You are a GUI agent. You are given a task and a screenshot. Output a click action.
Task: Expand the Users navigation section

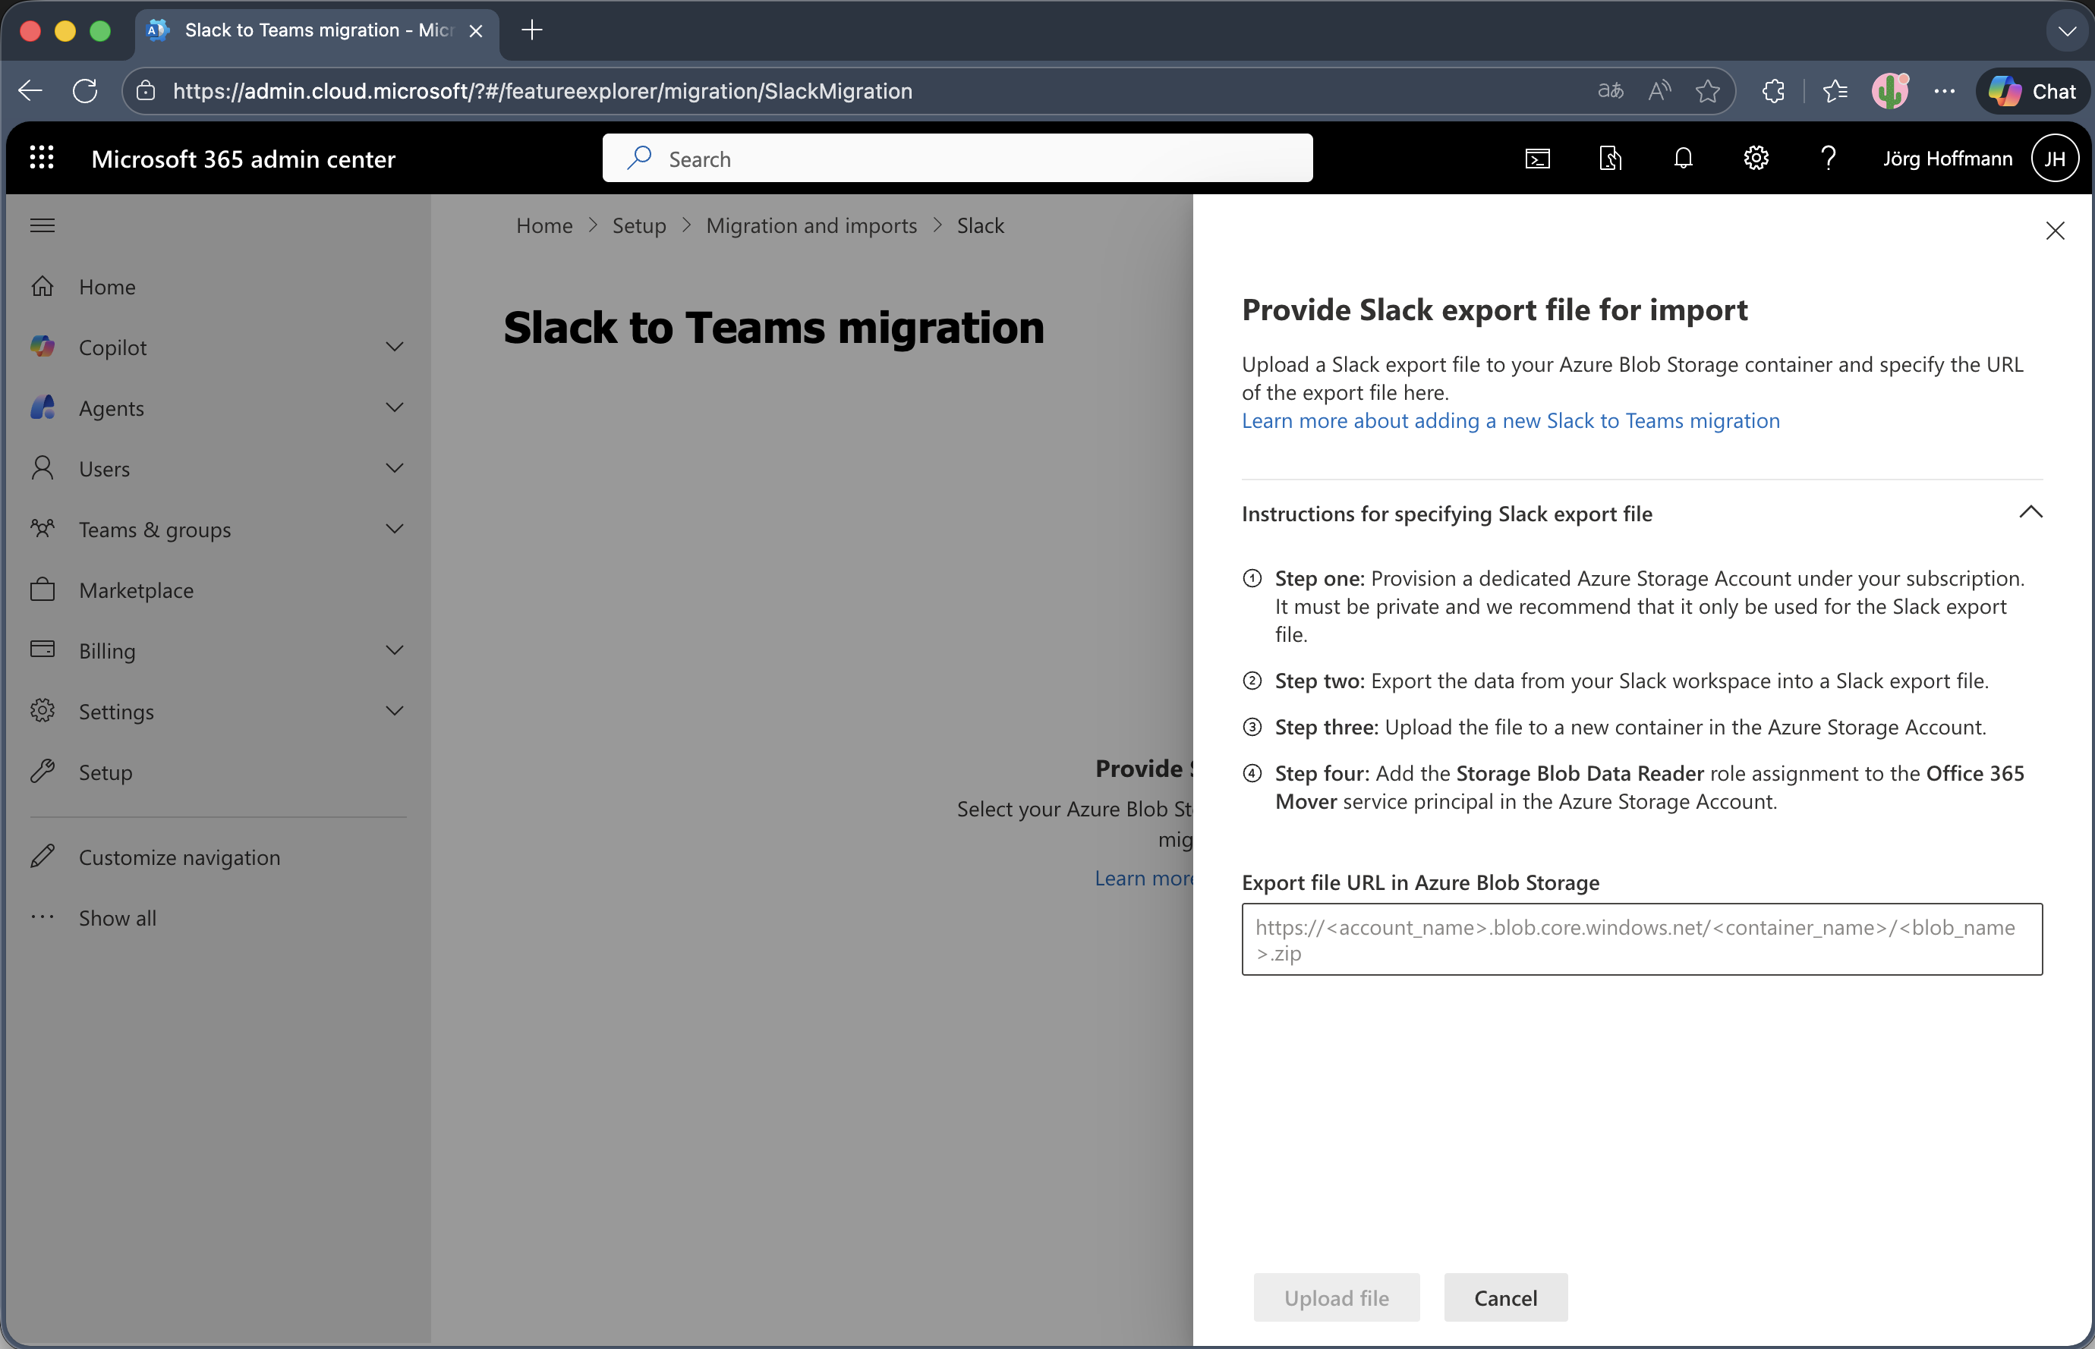[x=394, y=468]
